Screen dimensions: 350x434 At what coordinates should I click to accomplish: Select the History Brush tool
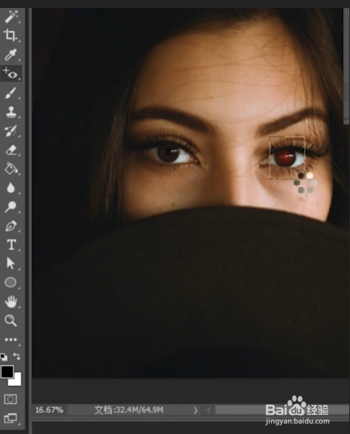coord(11,131)
